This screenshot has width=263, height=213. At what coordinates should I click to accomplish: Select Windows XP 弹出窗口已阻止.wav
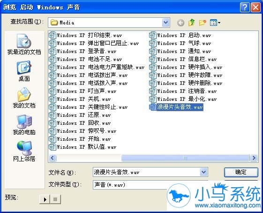tap(94, 43)
